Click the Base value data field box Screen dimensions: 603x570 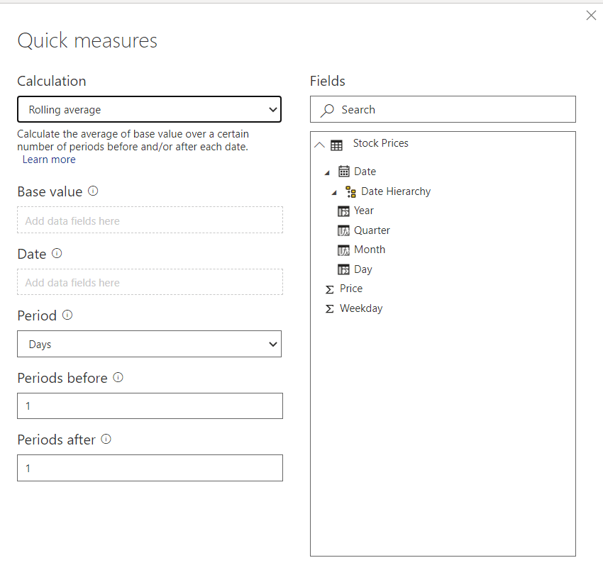tap(150, 220)
